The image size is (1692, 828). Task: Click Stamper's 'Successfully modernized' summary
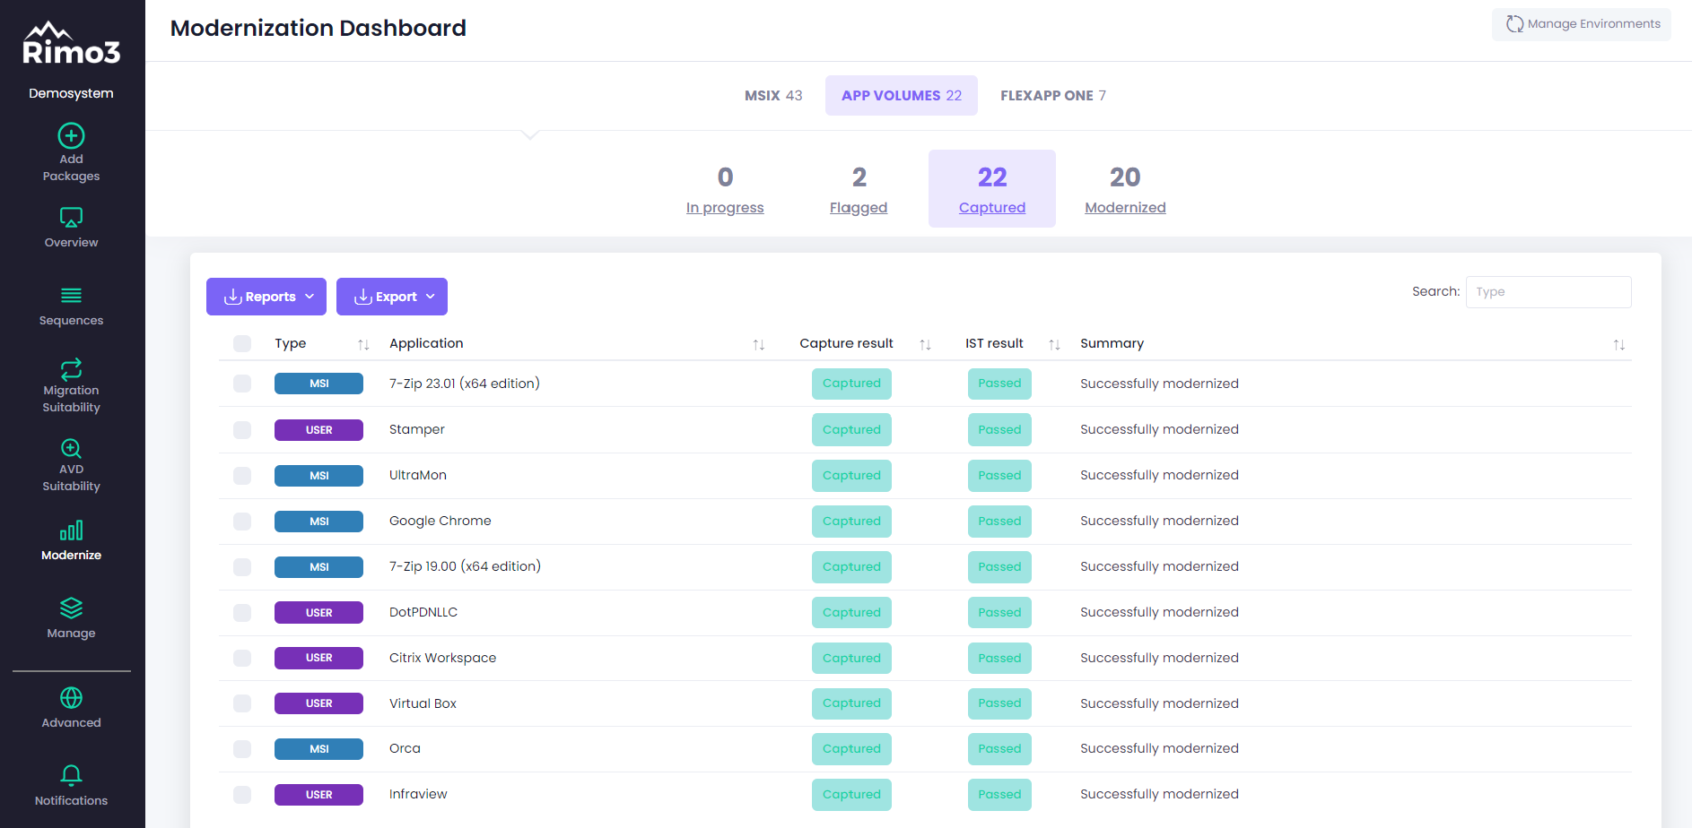click(x=1159, y=429)
